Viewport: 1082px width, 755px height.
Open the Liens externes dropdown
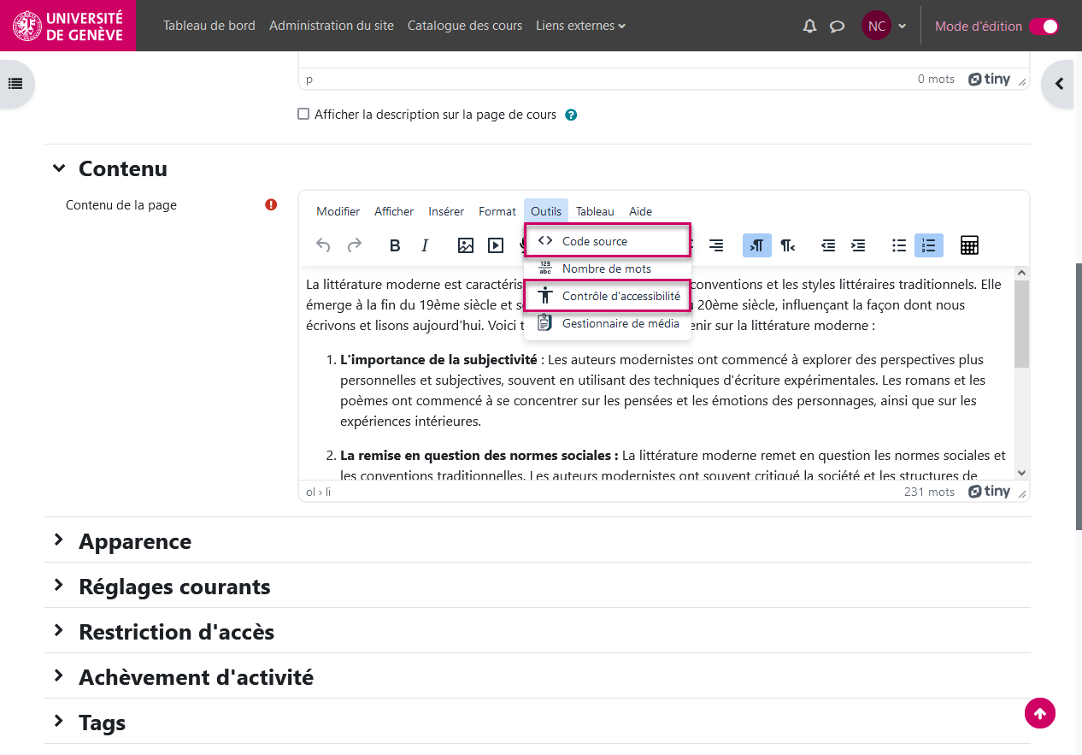[580, 26]
